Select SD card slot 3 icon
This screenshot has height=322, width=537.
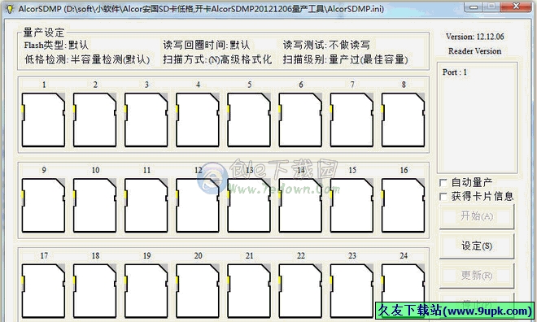(x=146, y=120)
